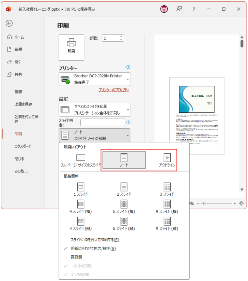Pick the 6 スライド (横) handout layout
Image resolution: width=248 pixels, height=281 pixels.
point(124,206)
